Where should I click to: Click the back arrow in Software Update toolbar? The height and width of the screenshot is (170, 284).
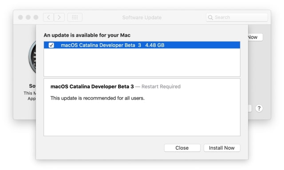coord(48,17)
